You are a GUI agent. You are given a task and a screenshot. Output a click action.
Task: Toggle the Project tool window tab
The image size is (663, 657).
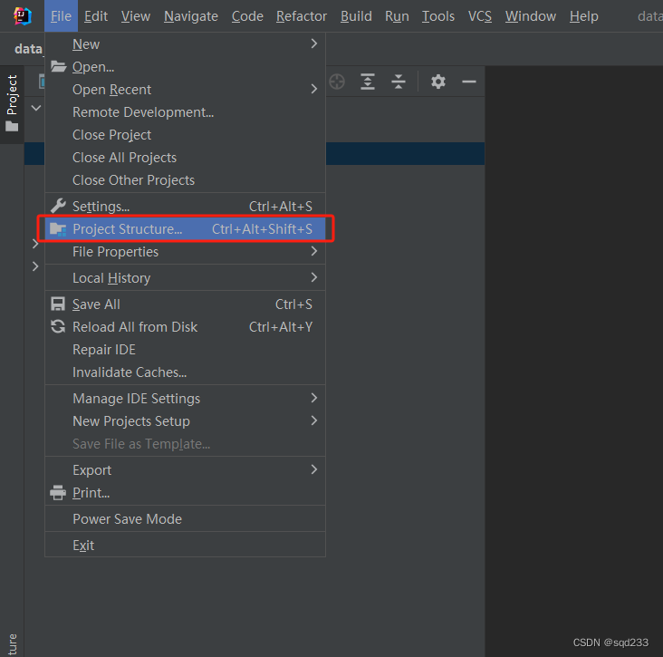(12, 102)
